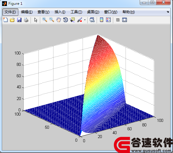
Task: Activate the Zoom Out magnifier tool
Action: click(x=52, y=20)
